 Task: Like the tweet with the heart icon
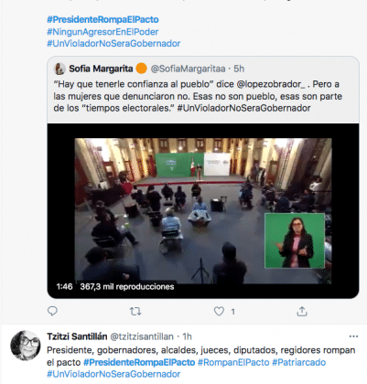pyautogui.click(x=219, y=311)
